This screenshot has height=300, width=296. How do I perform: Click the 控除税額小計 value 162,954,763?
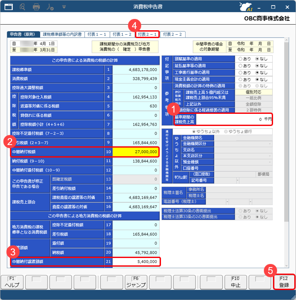(x=136, y=125)
